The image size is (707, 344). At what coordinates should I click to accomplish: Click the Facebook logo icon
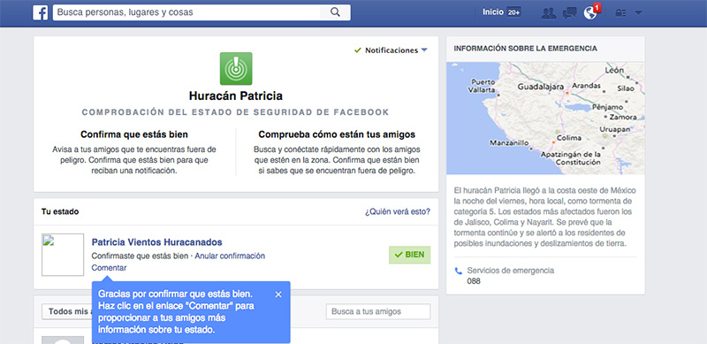[41, 12]
